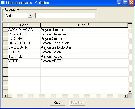The image size is (135, 109).
Task: Select the Rayon Cuisine label cell
Action: [84, 39]
